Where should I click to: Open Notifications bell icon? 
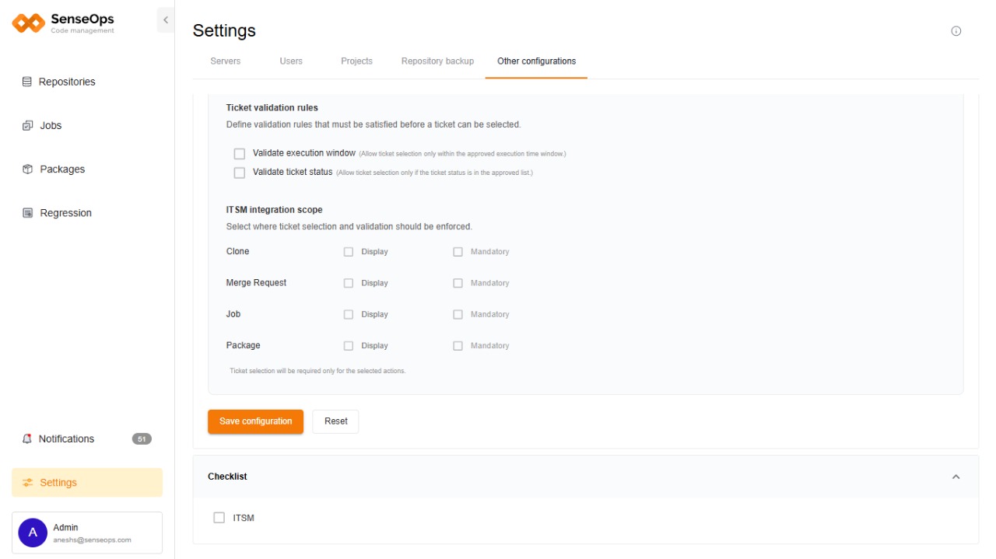point(27,439)
